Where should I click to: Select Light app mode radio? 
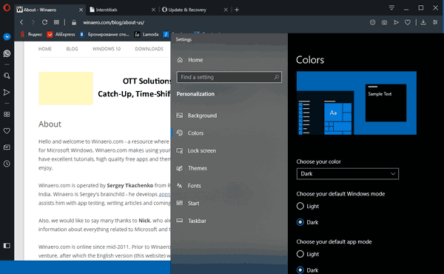[x=300, y=254]
